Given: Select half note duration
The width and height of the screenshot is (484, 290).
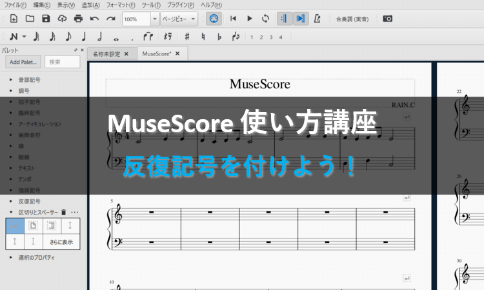Looking at the screenshot, I should pyautogui.click(x=99, y=37).
